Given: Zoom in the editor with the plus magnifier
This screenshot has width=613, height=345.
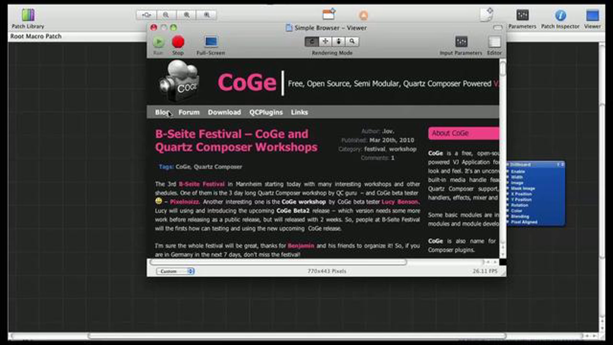Looking at the screenshot, I should 186,15.
